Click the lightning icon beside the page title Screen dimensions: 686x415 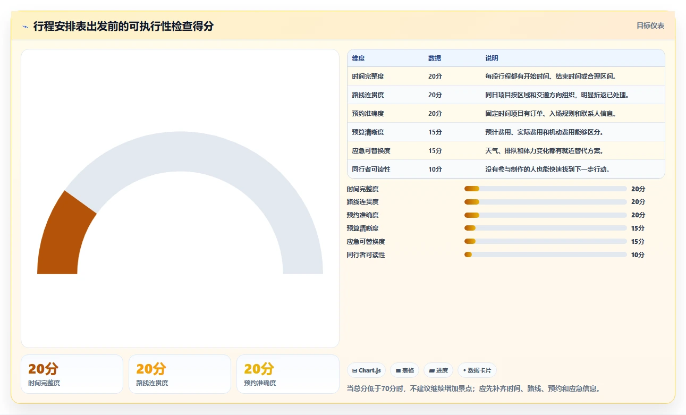25,26
